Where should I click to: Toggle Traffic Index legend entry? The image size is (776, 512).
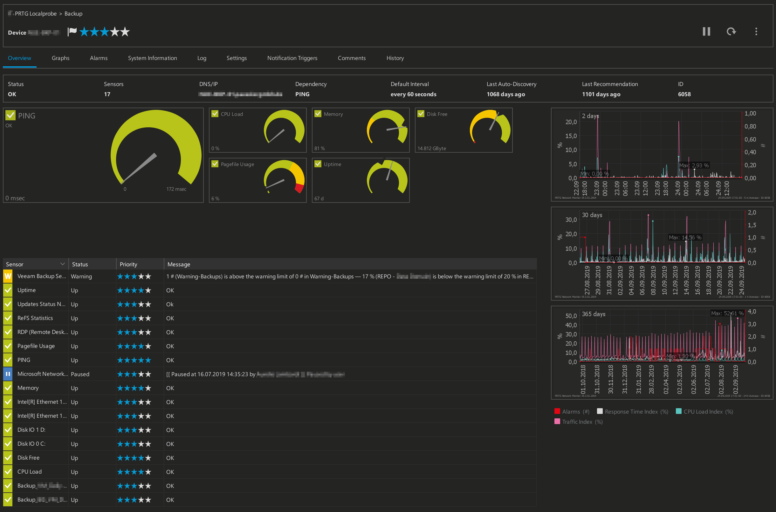(579, 422)
